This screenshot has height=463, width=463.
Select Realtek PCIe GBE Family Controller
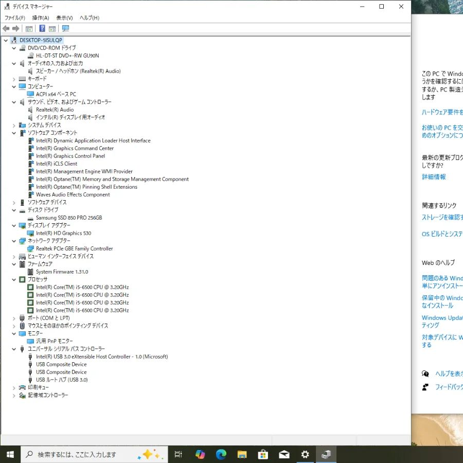[74, 248]
